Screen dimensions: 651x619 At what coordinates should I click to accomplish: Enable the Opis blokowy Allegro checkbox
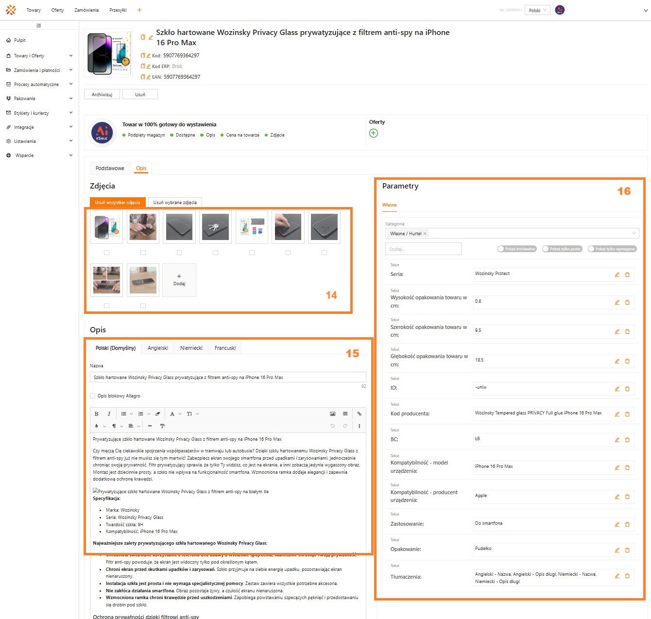(93, 396)
